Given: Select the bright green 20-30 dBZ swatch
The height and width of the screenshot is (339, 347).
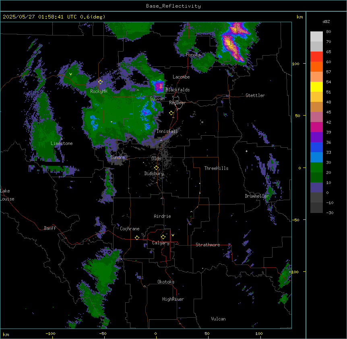Looking at the screenshot, I should tap(316, 167).
